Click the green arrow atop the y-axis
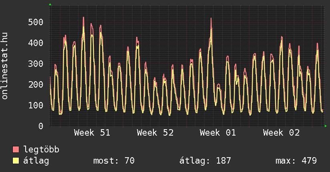Screen dimensions: 330x172 click(50, 4)
